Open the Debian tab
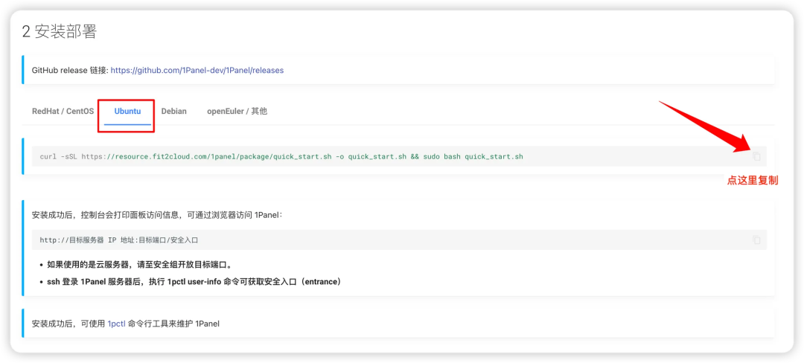Screen dimensions: 804x363 point(173,111)
